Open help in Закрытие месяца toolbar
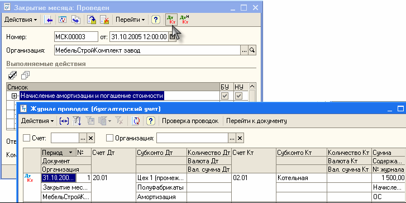 coord(155,20)
